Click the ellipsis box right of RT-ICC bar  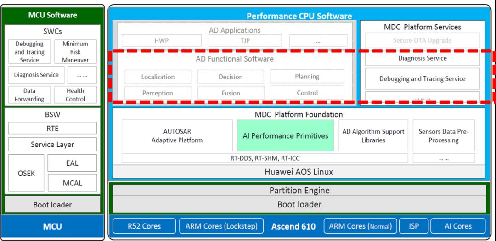444,158
